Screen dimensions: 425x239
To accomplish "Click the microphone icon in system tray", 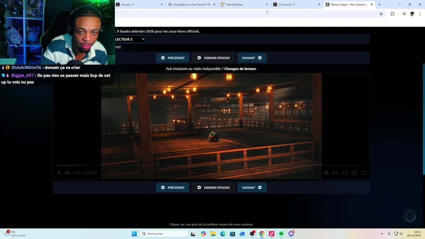I will pos(389,234).
